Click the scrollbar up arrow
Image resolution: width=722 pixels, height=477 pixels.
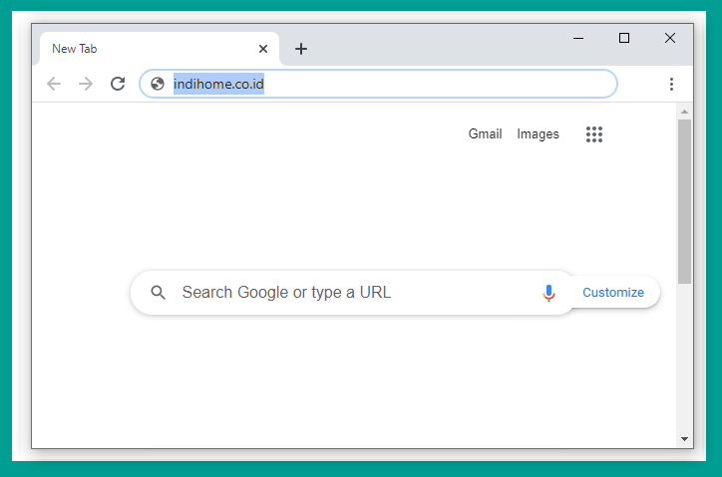click(684, 112)
